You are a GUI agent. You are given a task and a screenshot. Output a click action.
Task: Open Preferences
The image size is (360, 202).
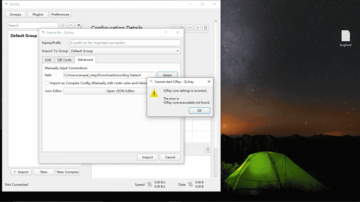(x=60, y=14)
